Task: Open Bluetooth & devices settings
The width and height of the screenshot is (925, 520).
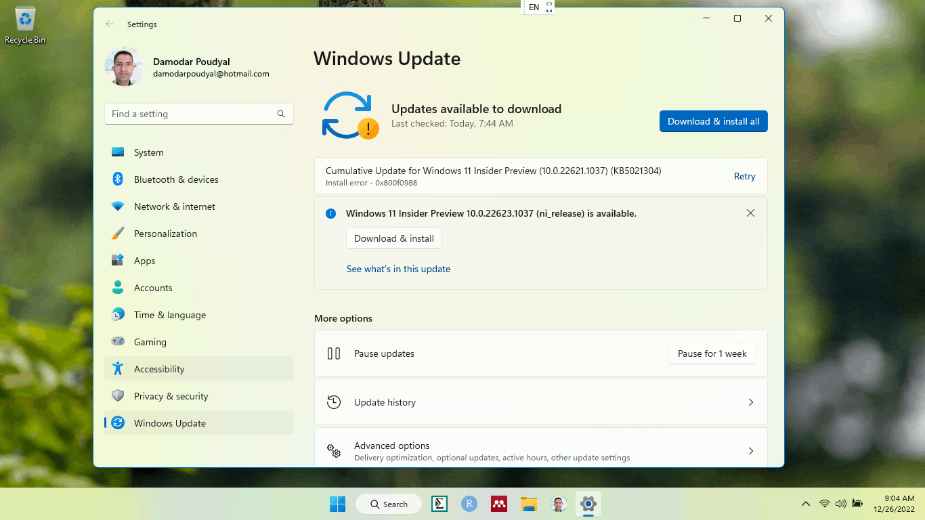Action: (x=199, y=179)
